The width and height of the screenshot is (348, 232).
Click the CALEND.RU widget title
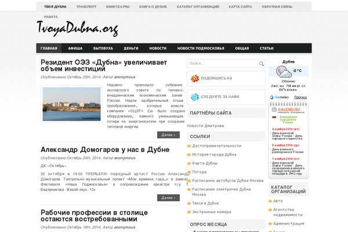(289, 110)
